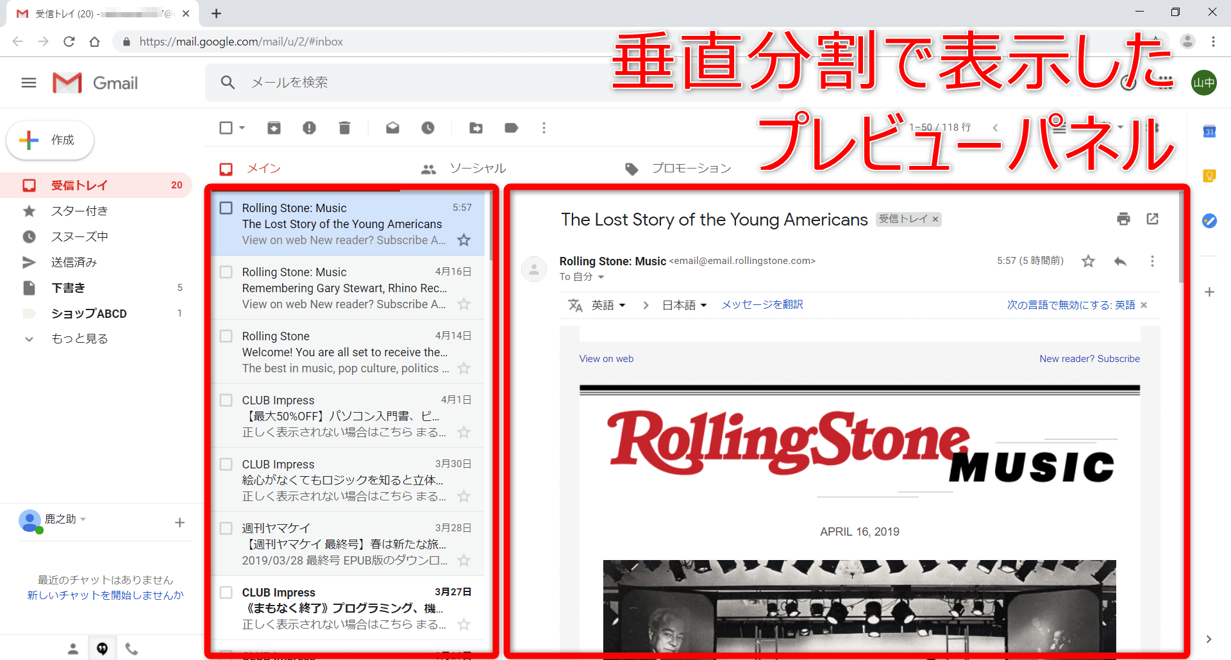Open source language 英語 dropdown
This screenshot has width=1231, height=660.
pos(608,305)
